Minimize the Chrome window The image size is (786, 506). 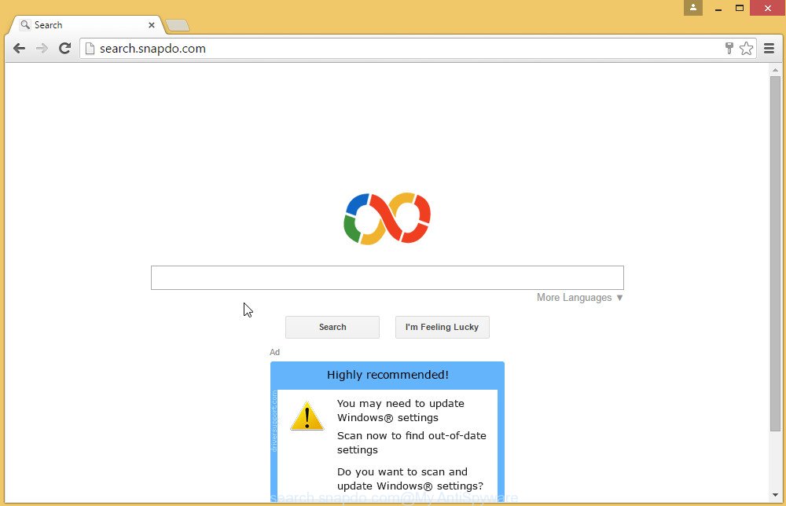[718, 8]
